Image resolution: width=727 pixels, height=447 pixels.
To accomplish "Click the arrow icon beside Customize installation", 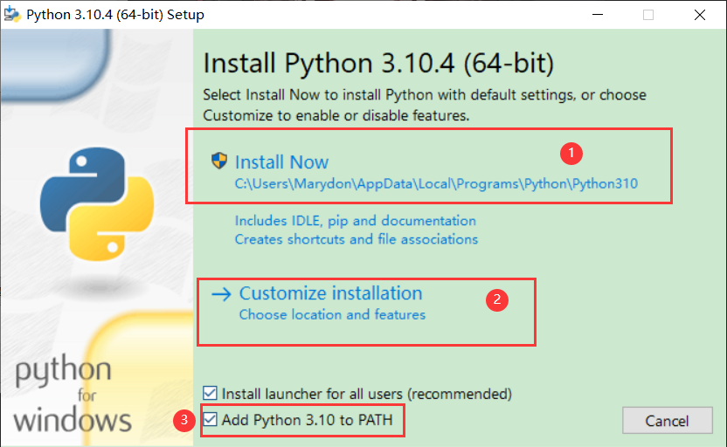I will pos(221,293).
